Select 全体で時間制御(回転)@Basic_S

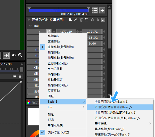pyautogui.click(x=120, y=113)
